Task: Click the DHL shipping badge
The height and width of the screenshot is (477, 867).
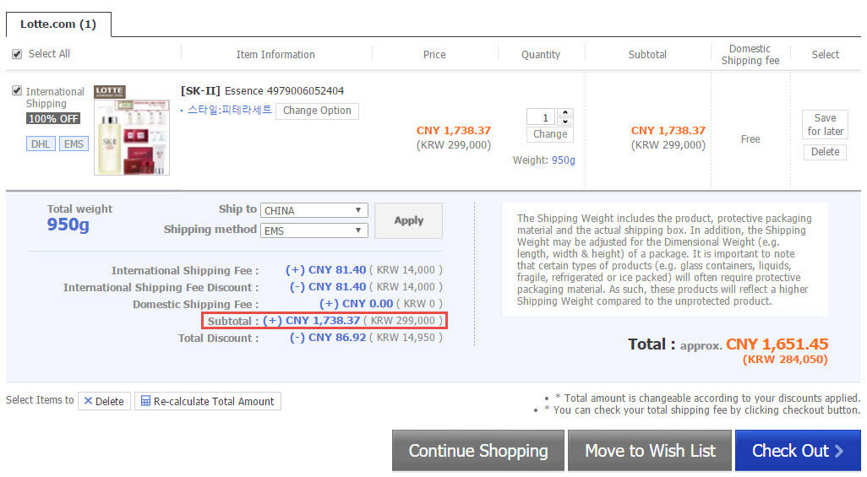Action: coord(41,144)
